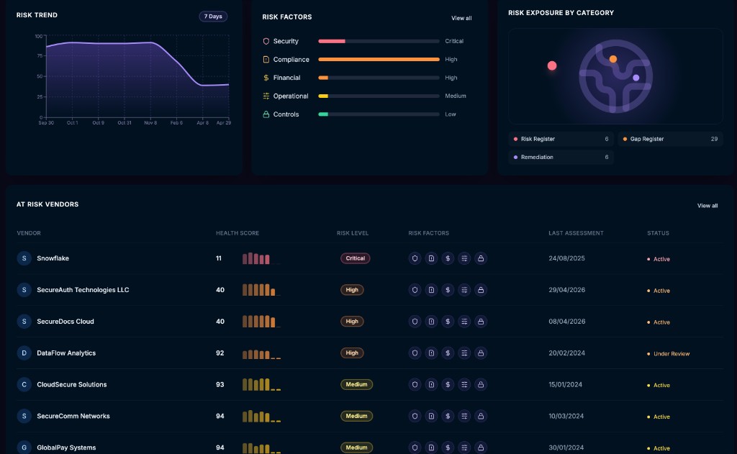Click DataFlow Analytics' Under Review status
737x454 pixels.
tap(669, 354)
